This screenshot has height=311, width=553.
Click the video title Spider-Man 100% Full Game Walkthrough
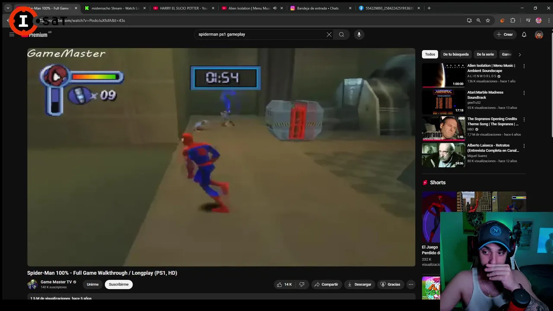(x=102, y=273)
